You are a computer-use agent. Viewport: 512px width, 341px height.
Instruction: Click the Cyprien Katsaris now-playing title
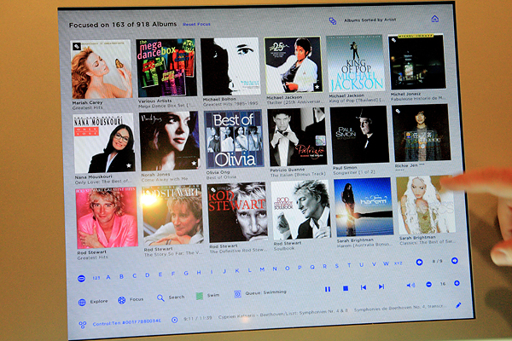coord(283,314)
